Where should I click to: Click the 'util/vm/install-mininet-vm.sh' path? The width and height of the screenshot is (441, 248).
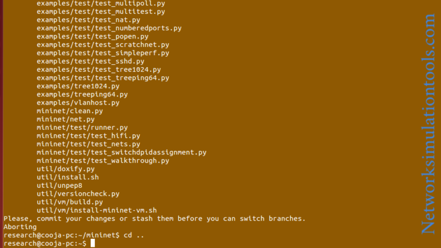(x=96, y=211)
